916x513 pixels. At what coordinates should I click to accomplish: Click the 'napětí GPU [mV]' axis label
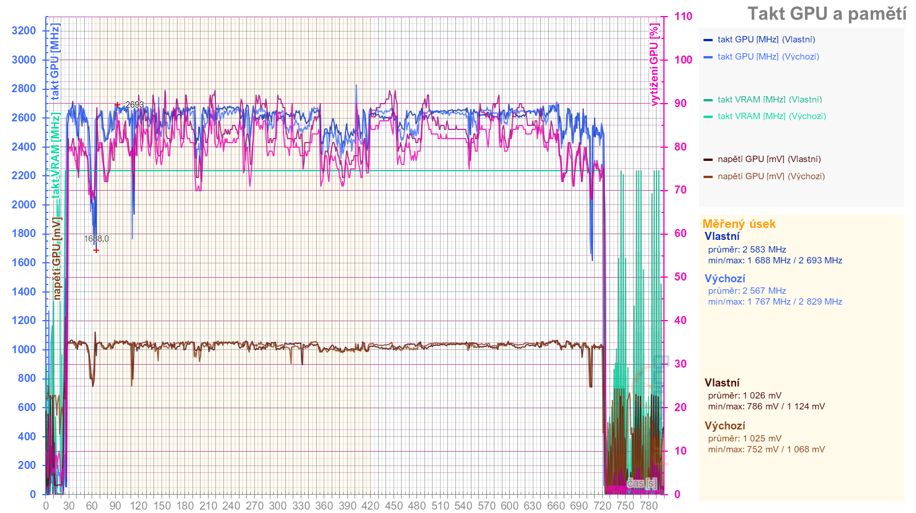[56, 258]
